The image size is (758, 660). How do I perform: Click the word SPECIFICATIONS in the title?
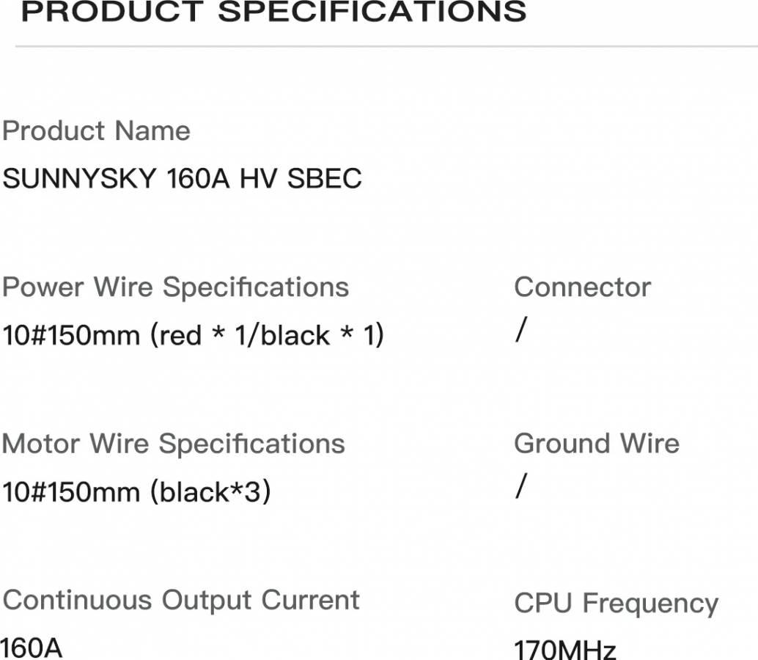point(372,11)
